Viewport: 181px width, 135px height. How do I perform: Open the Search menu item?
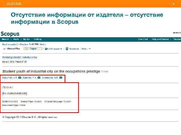tap(5, 39)
